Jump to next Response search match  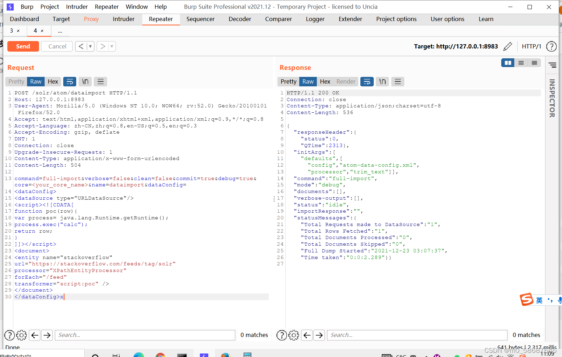pos(319,335)
